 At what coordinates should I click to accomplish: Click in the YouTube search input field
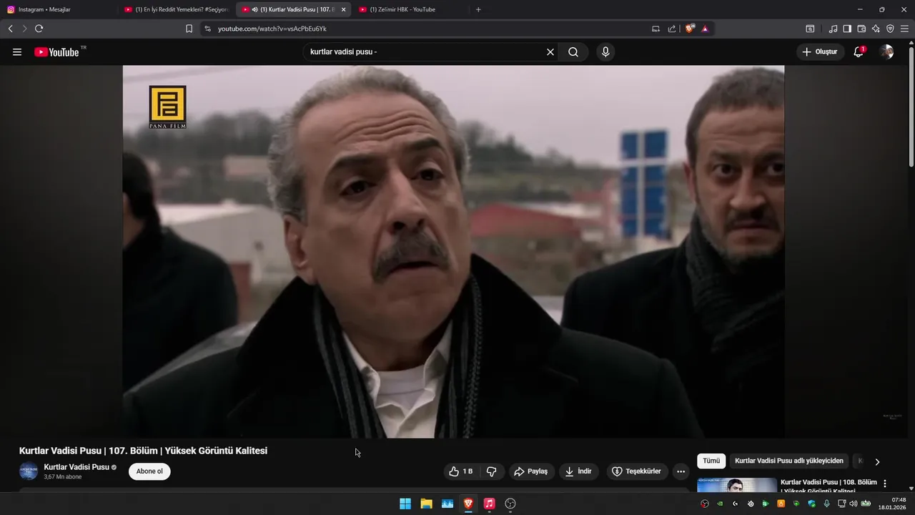pos(425,52)
